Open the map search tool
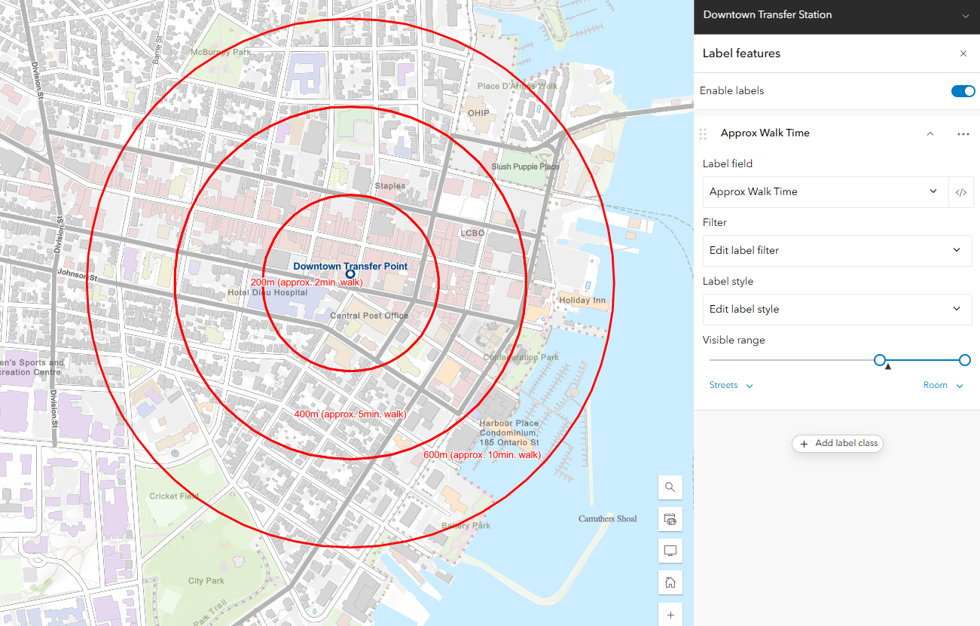This screenshot has width=980, height=626. point(670,488)
